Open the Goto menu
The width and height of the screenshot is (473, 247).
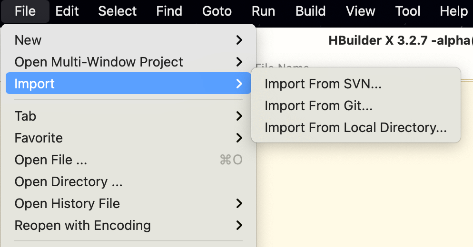[x=217, y=11]
